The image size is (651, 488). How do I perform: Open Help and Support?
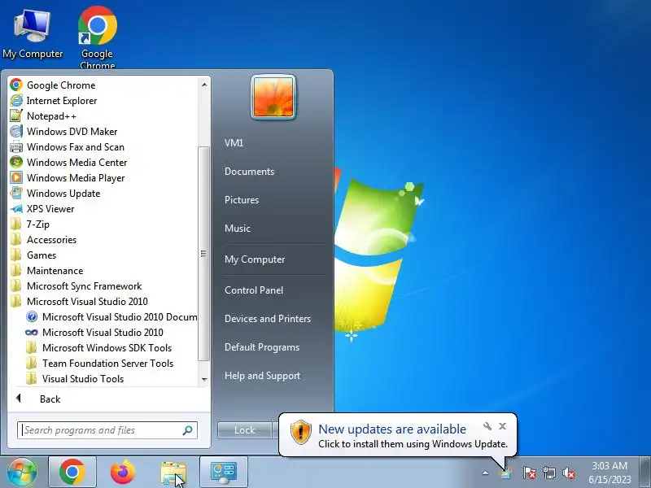262,376
